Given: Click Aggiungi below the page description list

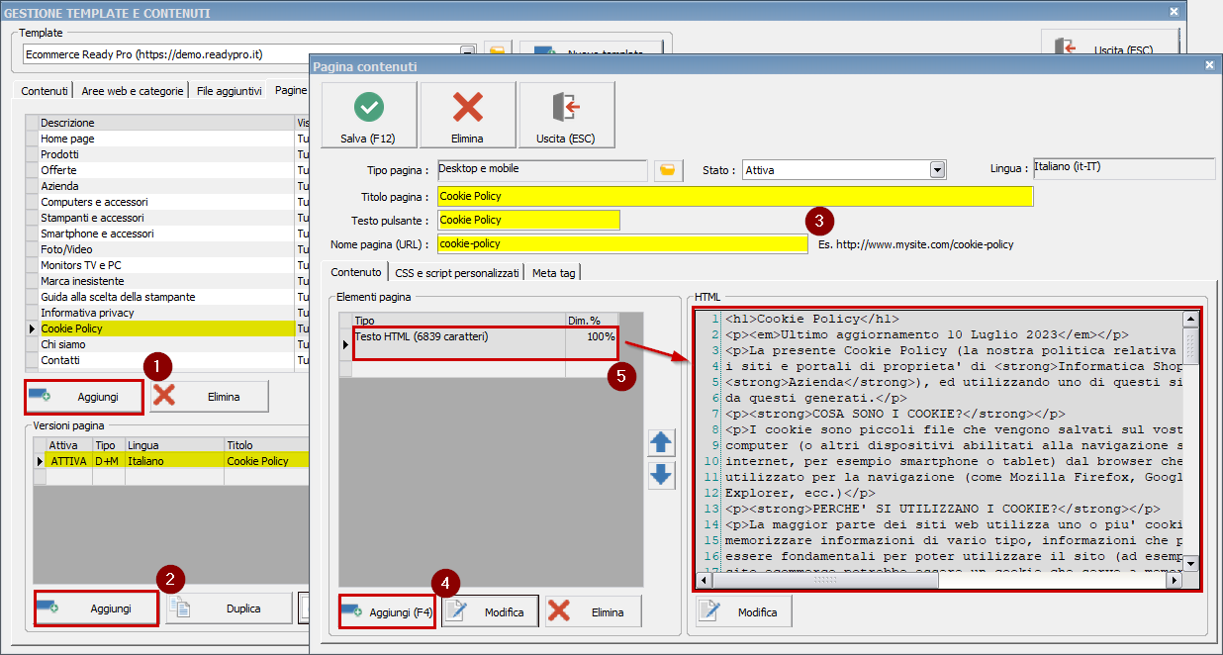Looking at the screenshot, I should 84,396.
